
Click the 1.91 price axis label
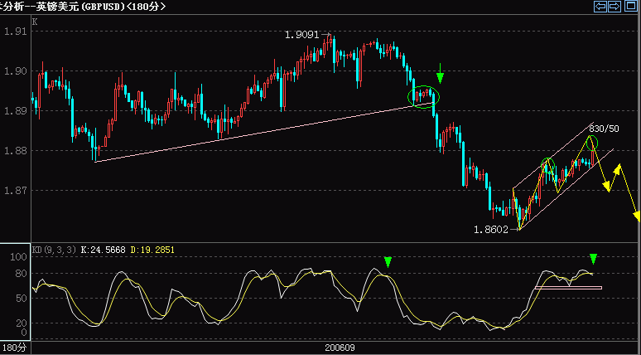(x=15, y=32)
